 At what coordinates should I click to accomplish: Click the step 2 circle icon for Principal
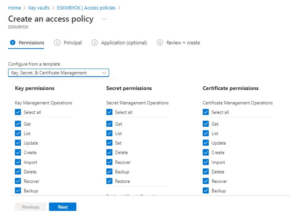[x=57, y=43]
